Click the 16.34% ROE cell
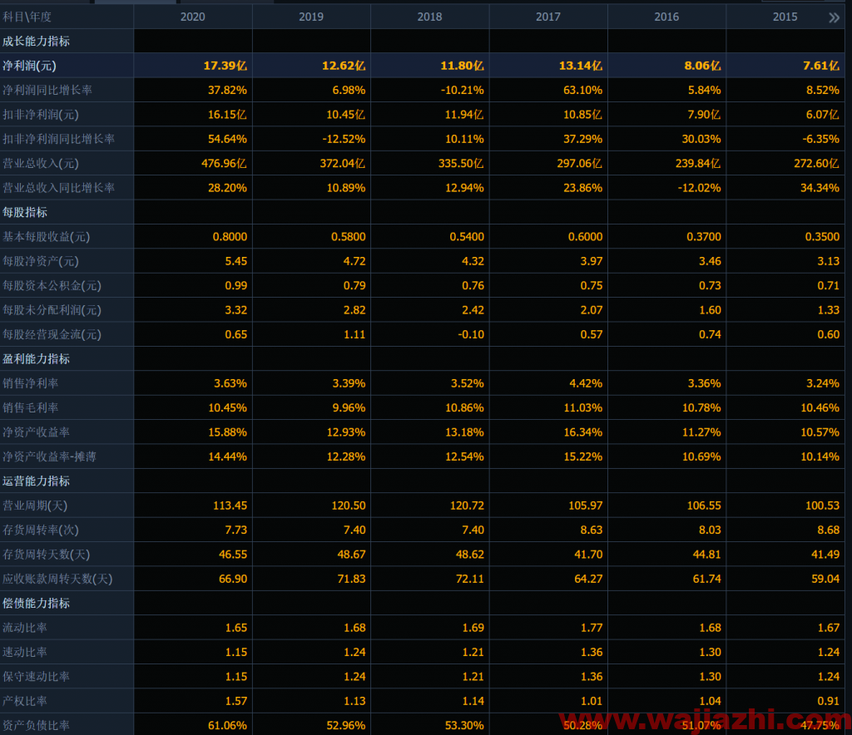This screenshot has height=735, width=852. [x=583, y=432]
